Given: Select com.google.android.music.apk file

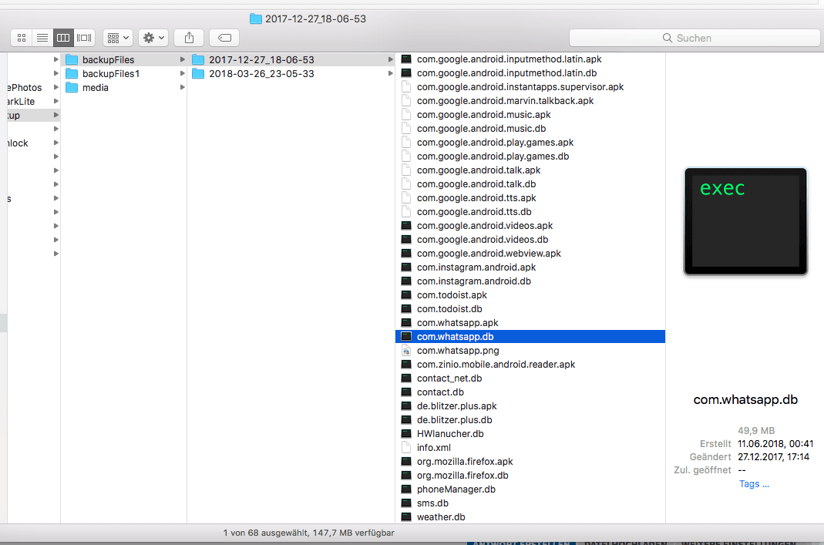Looking at the screenshot, I should tap(530, 115).
